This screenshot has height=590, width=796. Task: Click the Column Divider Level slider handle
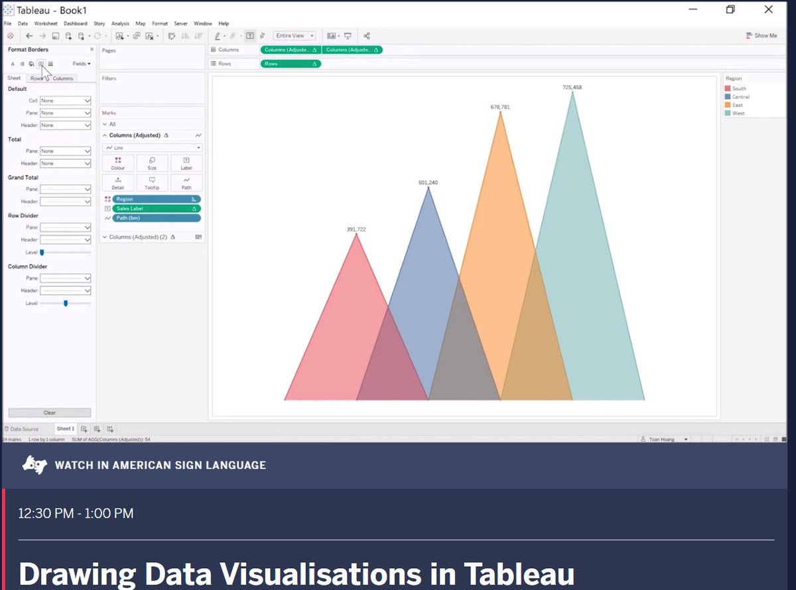coord(66,303)
